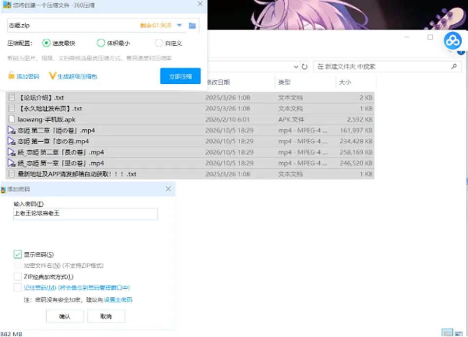The height and width of the screenshot is (337, 468).
Task: Click the icon of 最新地址及APP请发邮箱自动获取 .txt
Action: [x=12, y=174]
